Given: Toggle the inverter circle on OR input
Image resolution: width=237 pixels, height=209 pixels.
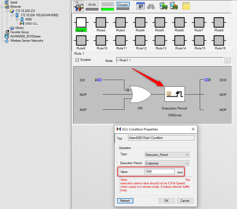Looking at the screenshot, I should 128,90.
